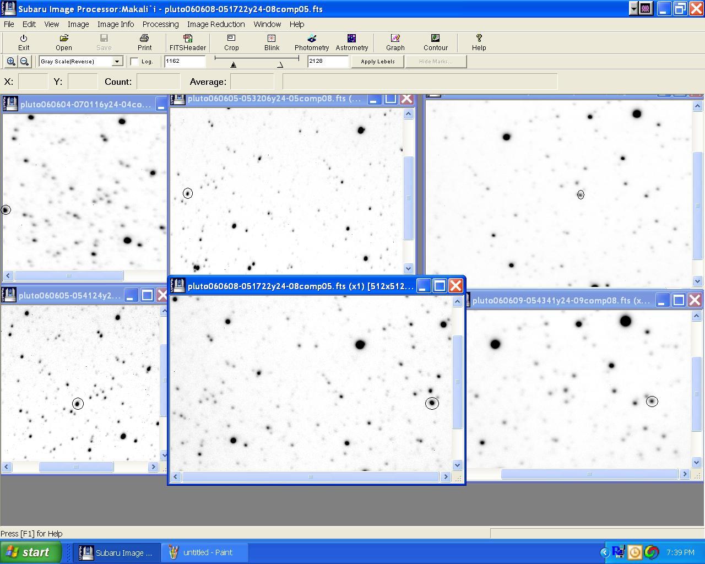This screenshot has width=705, height=564.
Task: Click the left triangle on level slider
Action: (x=234, y=65)
